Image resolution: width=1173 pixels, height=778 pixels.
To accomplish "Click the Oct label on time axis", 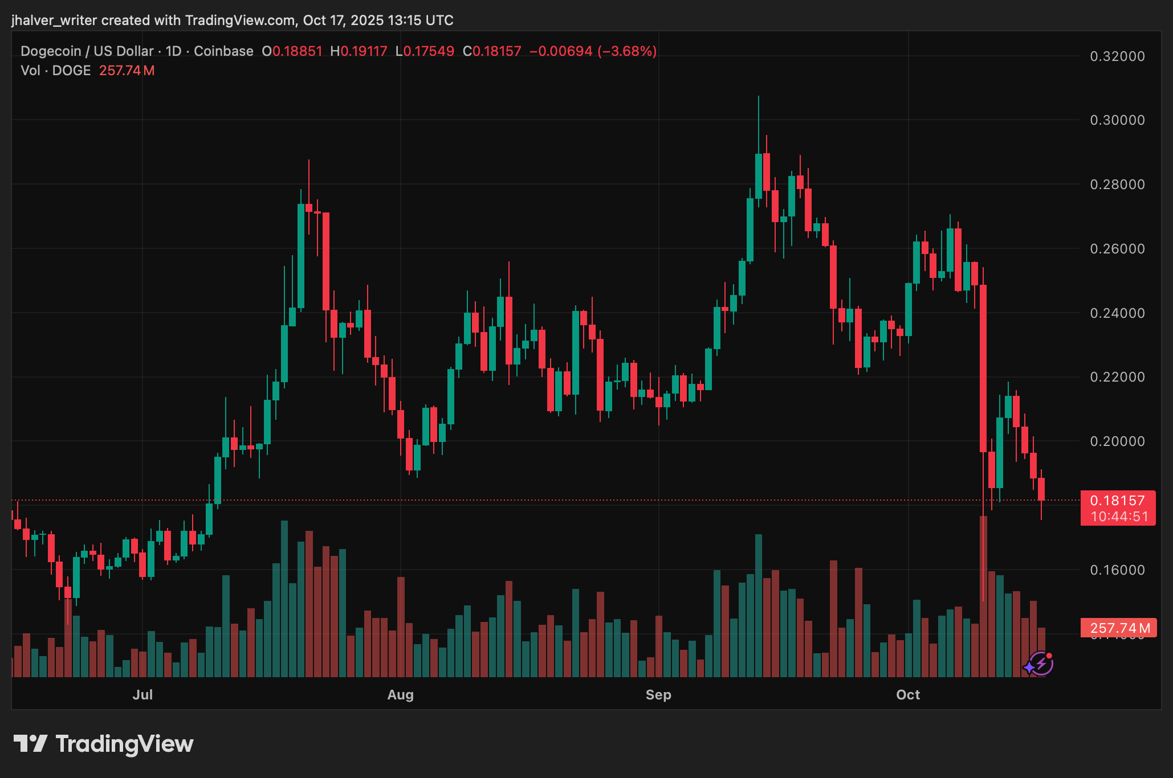I will (x=908, y=695).
